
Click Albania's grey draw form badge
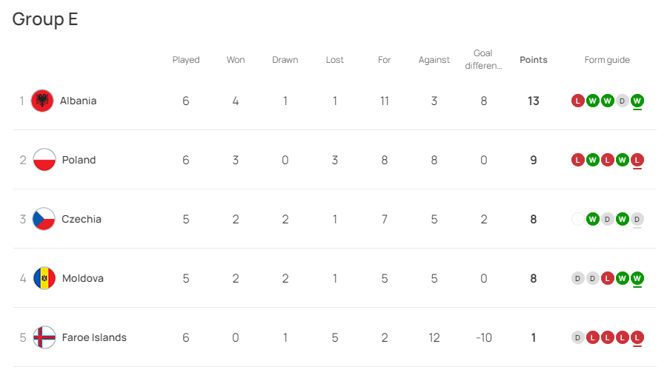[x=622, y=101]
